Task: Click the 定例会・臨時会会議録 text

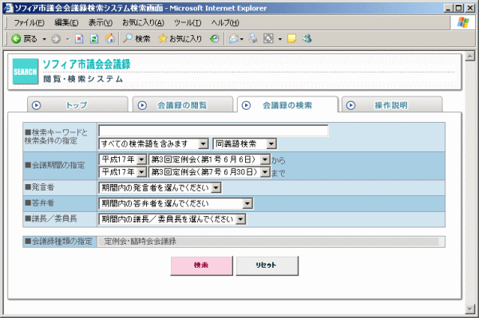Action: [x=141, y=241]
